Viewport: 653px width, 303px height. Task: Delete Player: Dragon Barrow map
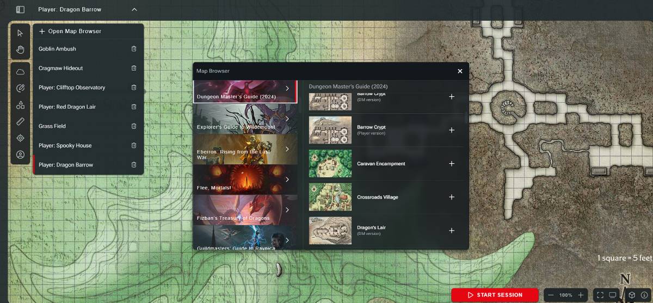134,165
